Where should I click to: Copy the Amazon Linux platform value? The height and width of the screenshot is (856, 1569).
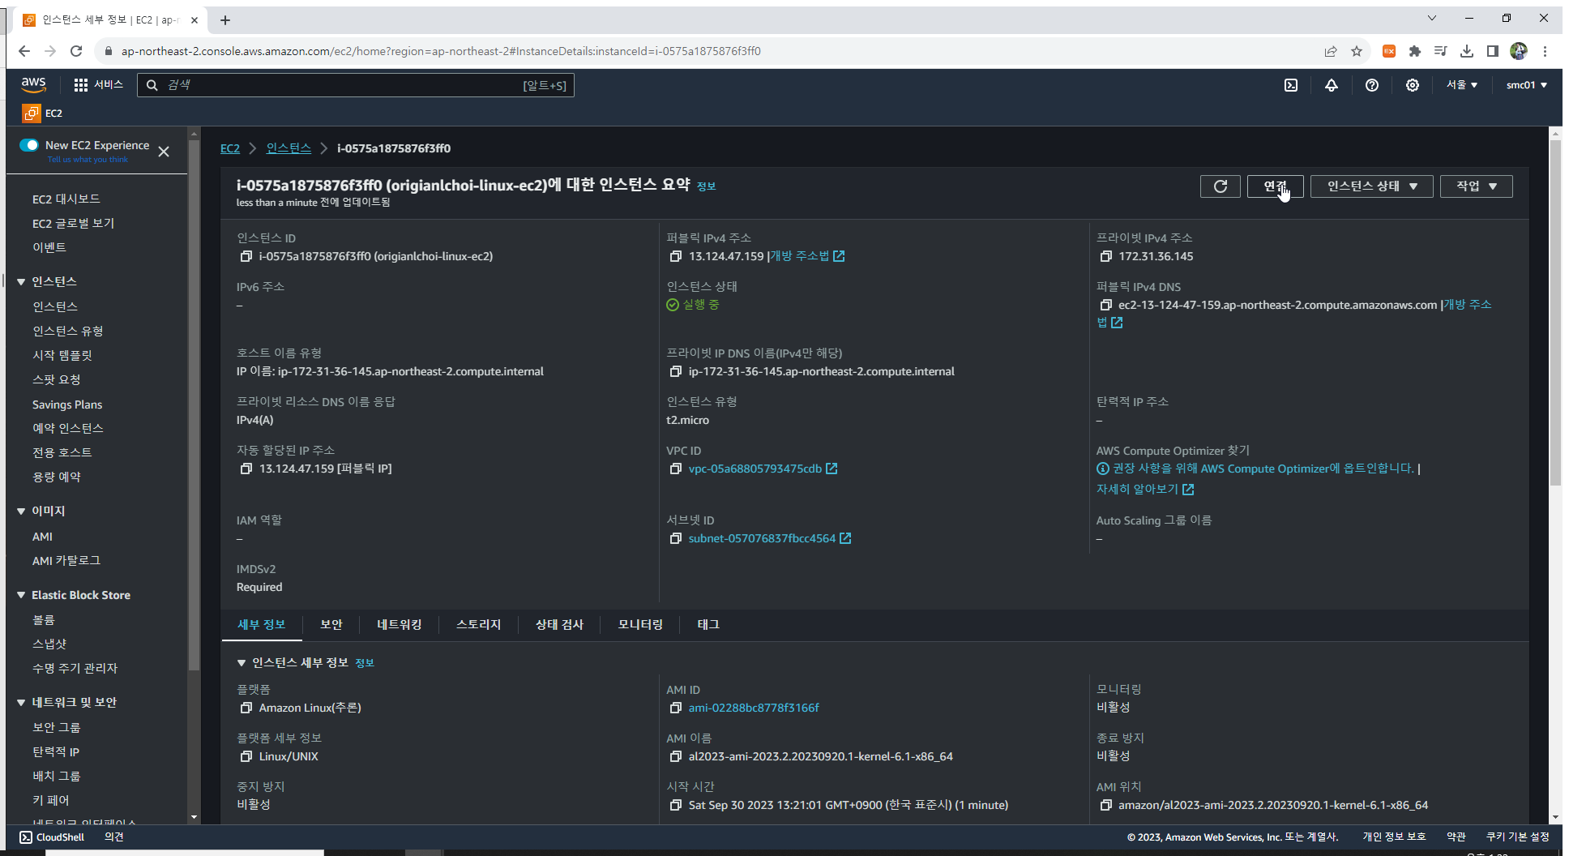pyautogui.click(x=246, y=708)
